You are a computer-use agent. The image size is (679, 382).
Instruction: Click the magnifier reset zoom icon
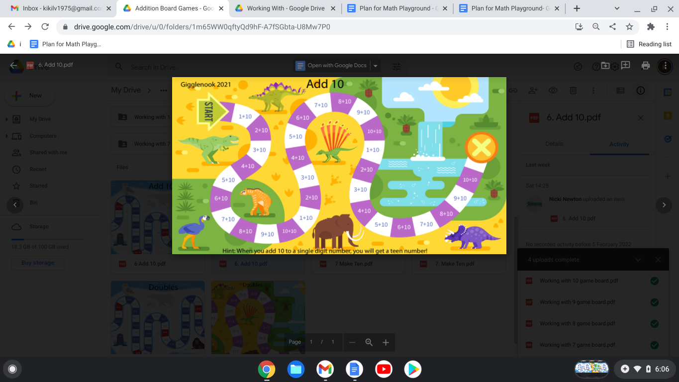(x=369, y=342)
